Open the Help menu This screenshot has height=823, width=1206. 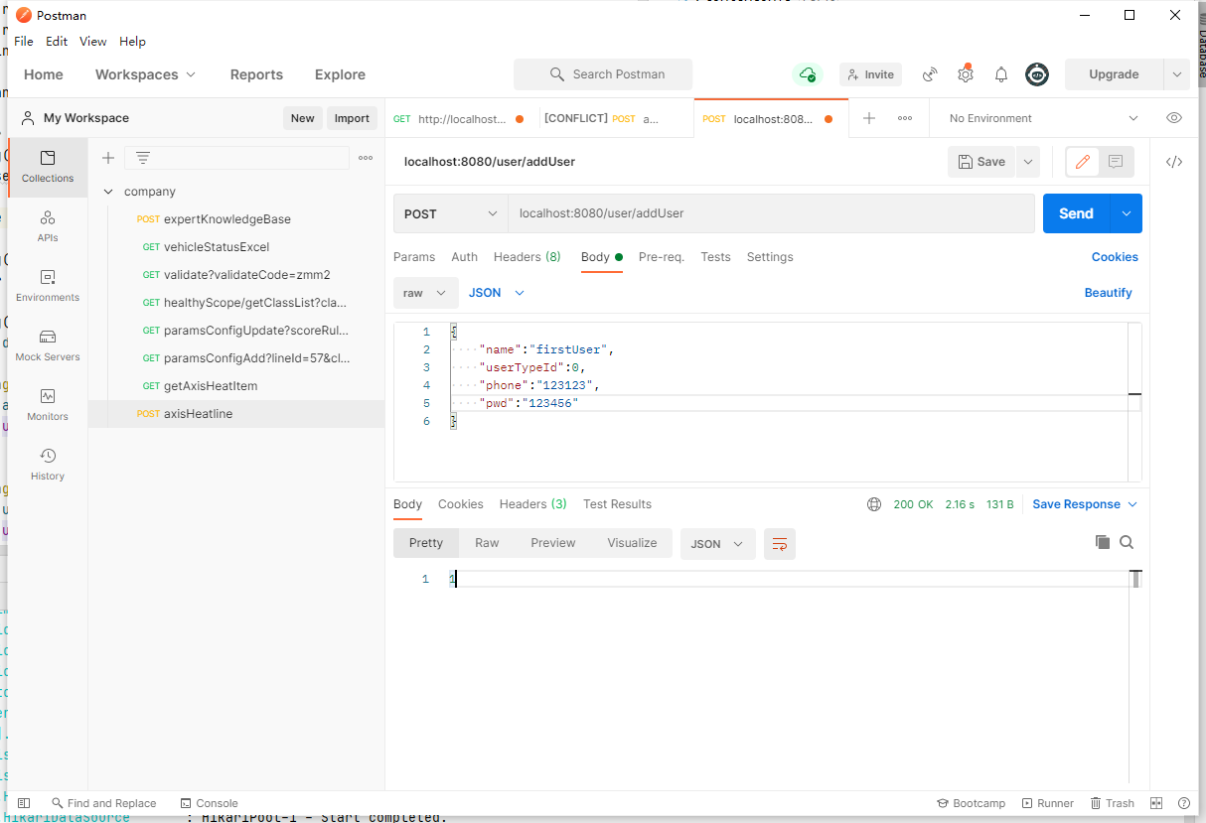point(132,42)
